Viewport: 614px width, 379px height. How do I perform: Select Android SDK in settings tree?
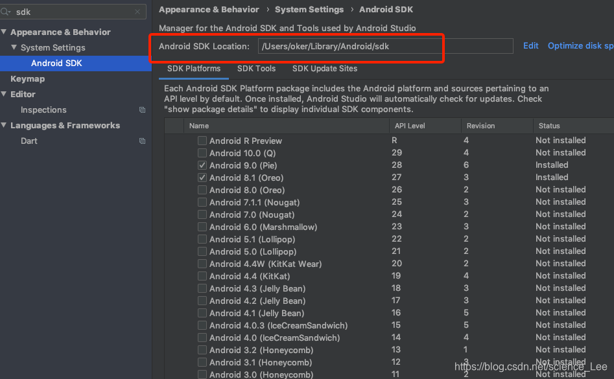coord(56,63)
